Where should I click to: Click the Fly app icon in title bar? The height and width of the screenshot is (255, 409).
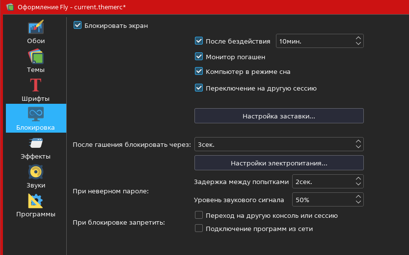[x=9, y=7]
